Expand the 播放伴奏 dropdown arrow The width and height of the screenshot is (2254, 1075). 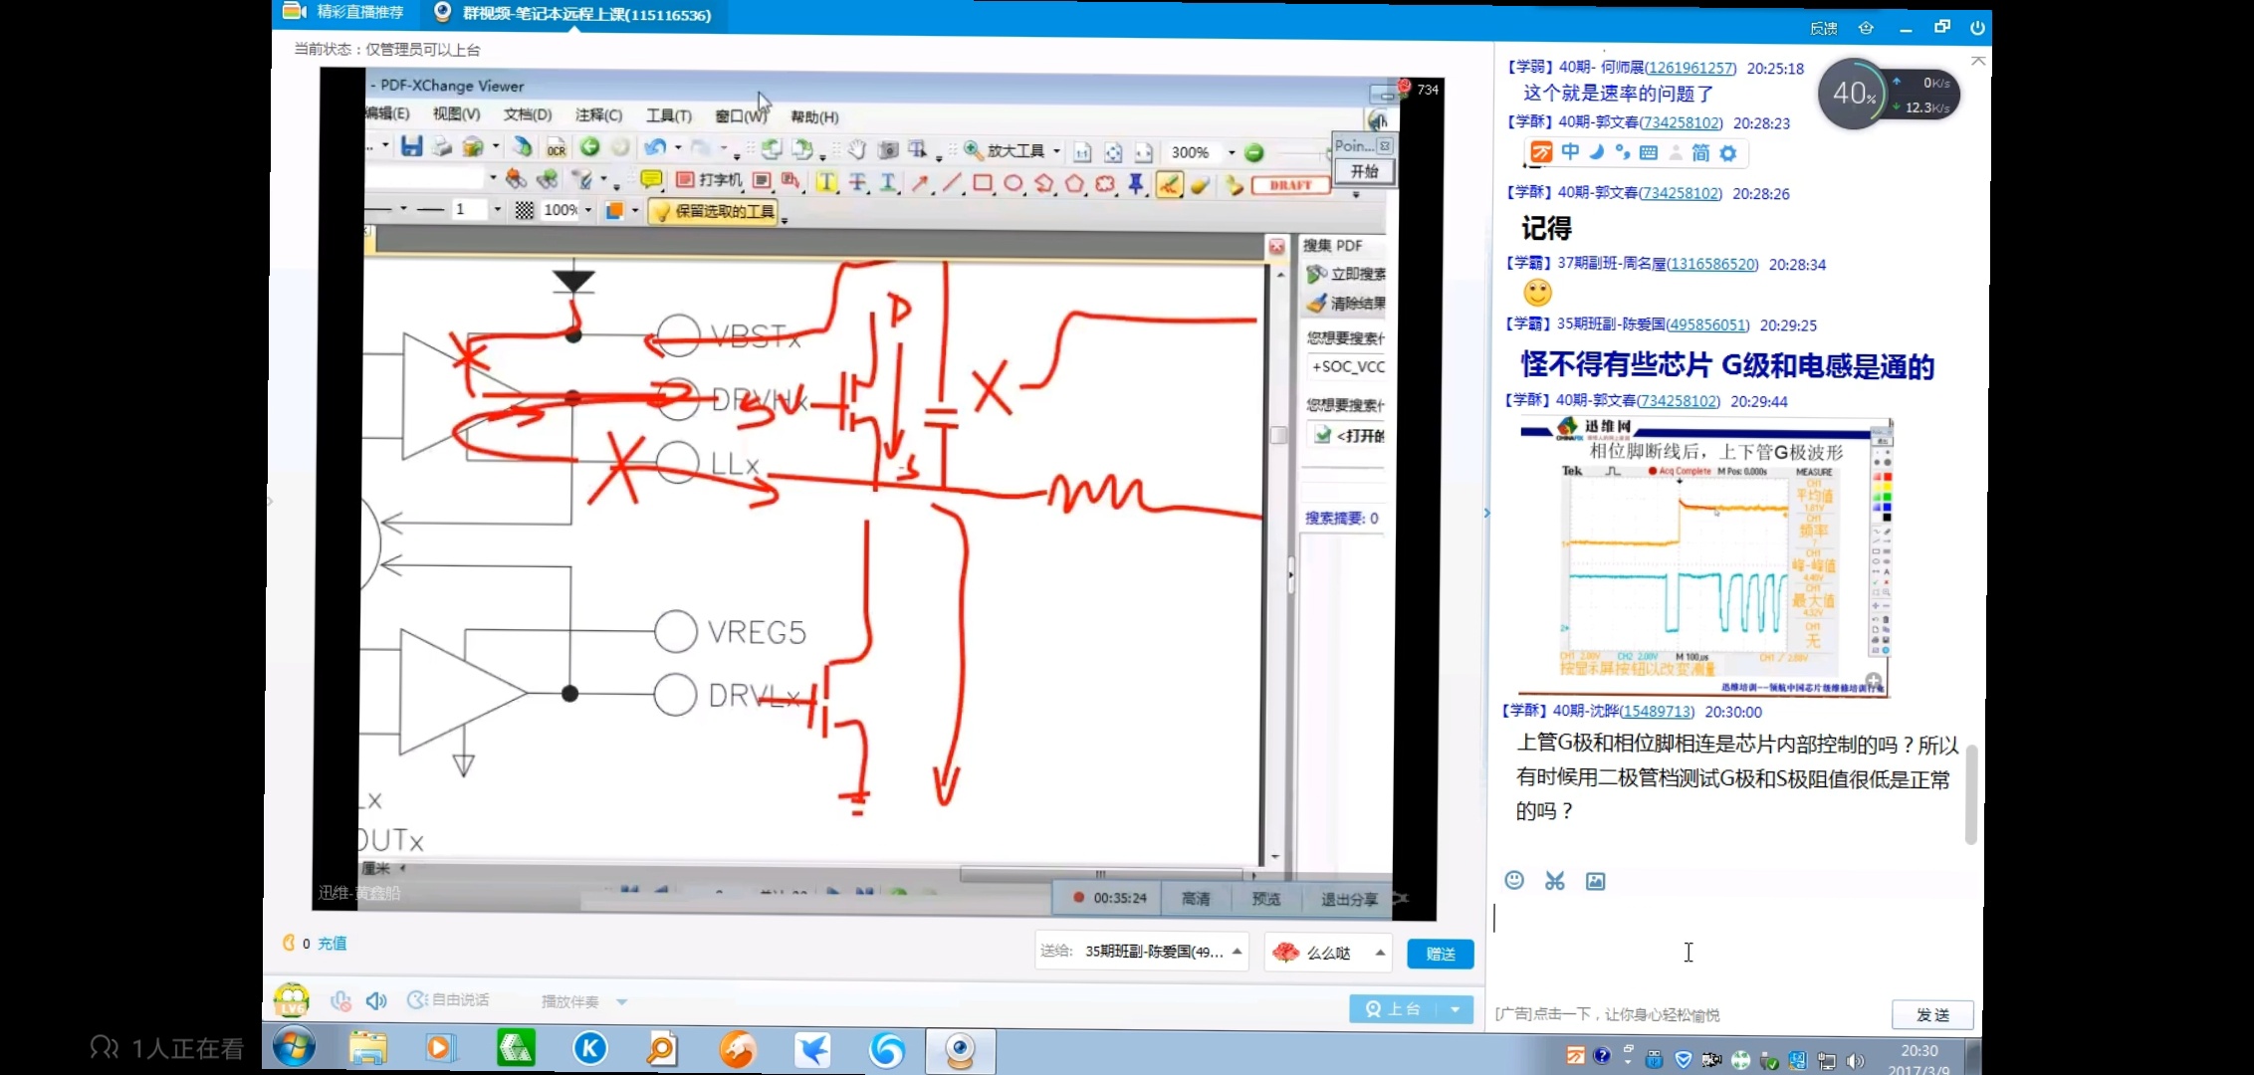[x=622, y=1002]
